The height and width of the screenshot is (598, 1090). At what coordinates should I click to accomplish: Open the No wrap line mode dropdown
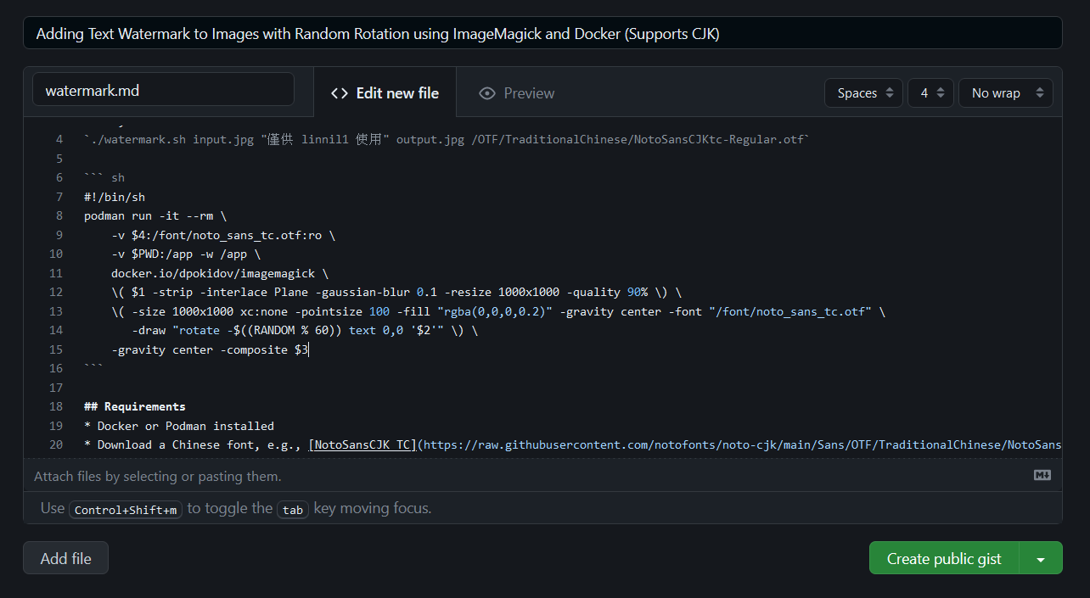tap(1006, 92)
